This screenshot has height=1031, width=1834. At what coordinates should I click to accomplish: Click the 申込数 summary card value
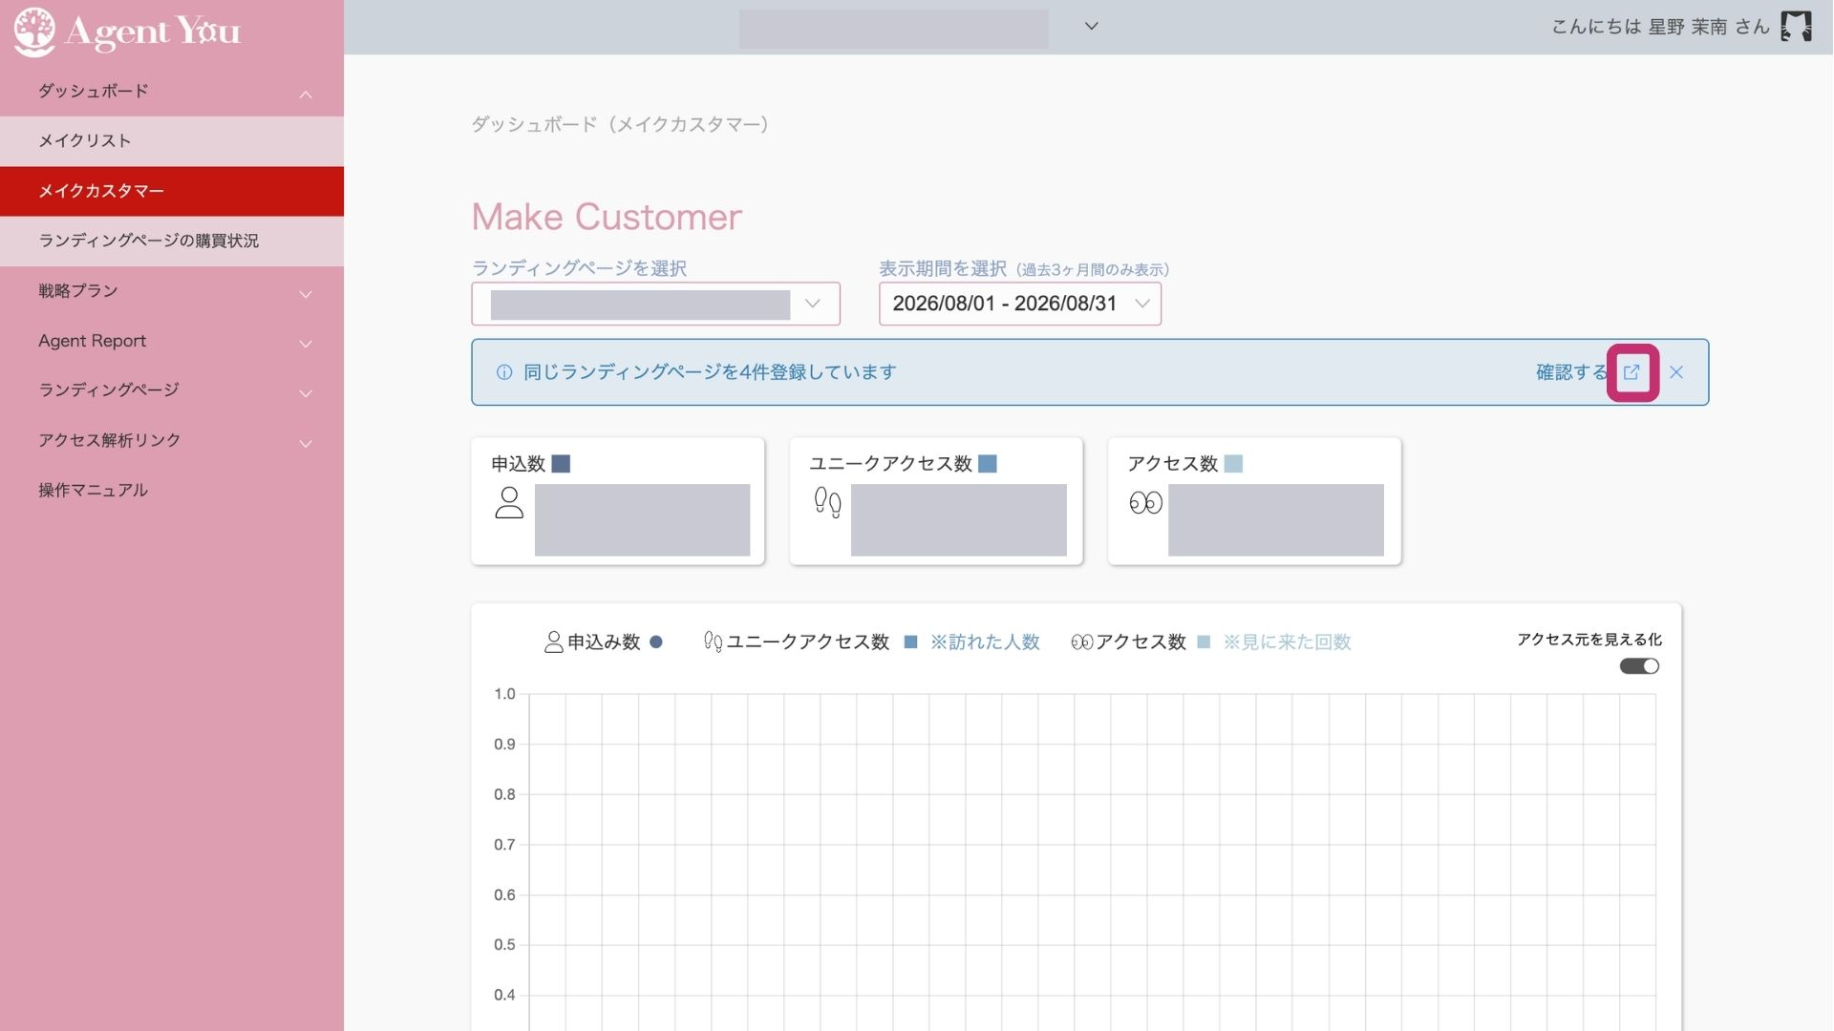coord(642,519)
